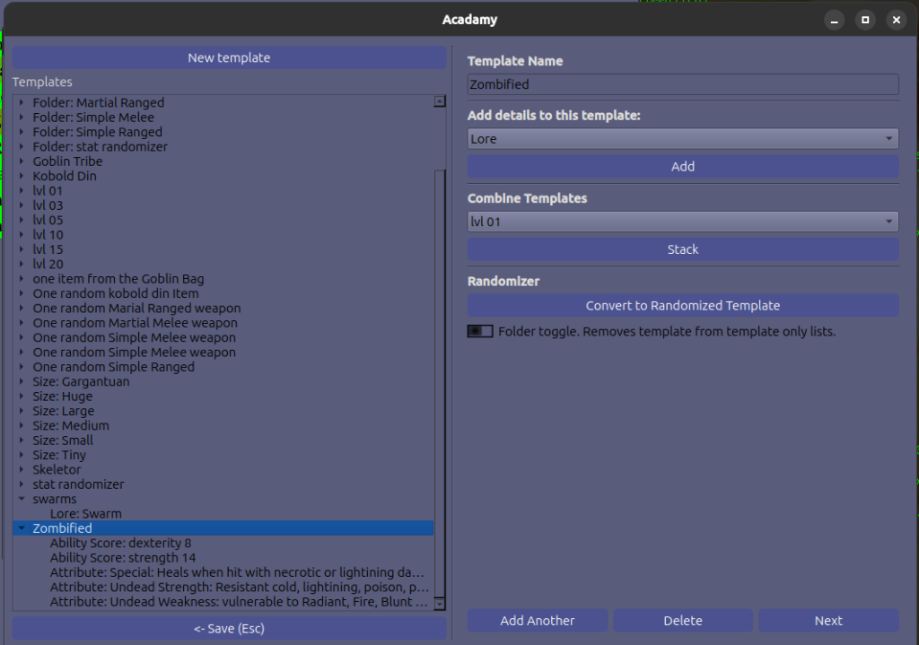Click the Next button

click(x=827, y=621)
